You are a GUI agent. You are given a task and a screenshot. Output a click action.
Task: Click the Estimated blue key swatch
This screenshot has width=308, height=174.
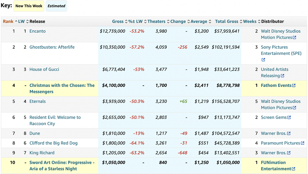(x=56, y=6)
